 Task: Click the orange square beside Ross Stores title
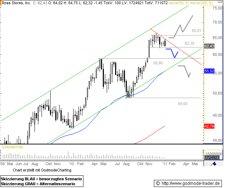1,3
